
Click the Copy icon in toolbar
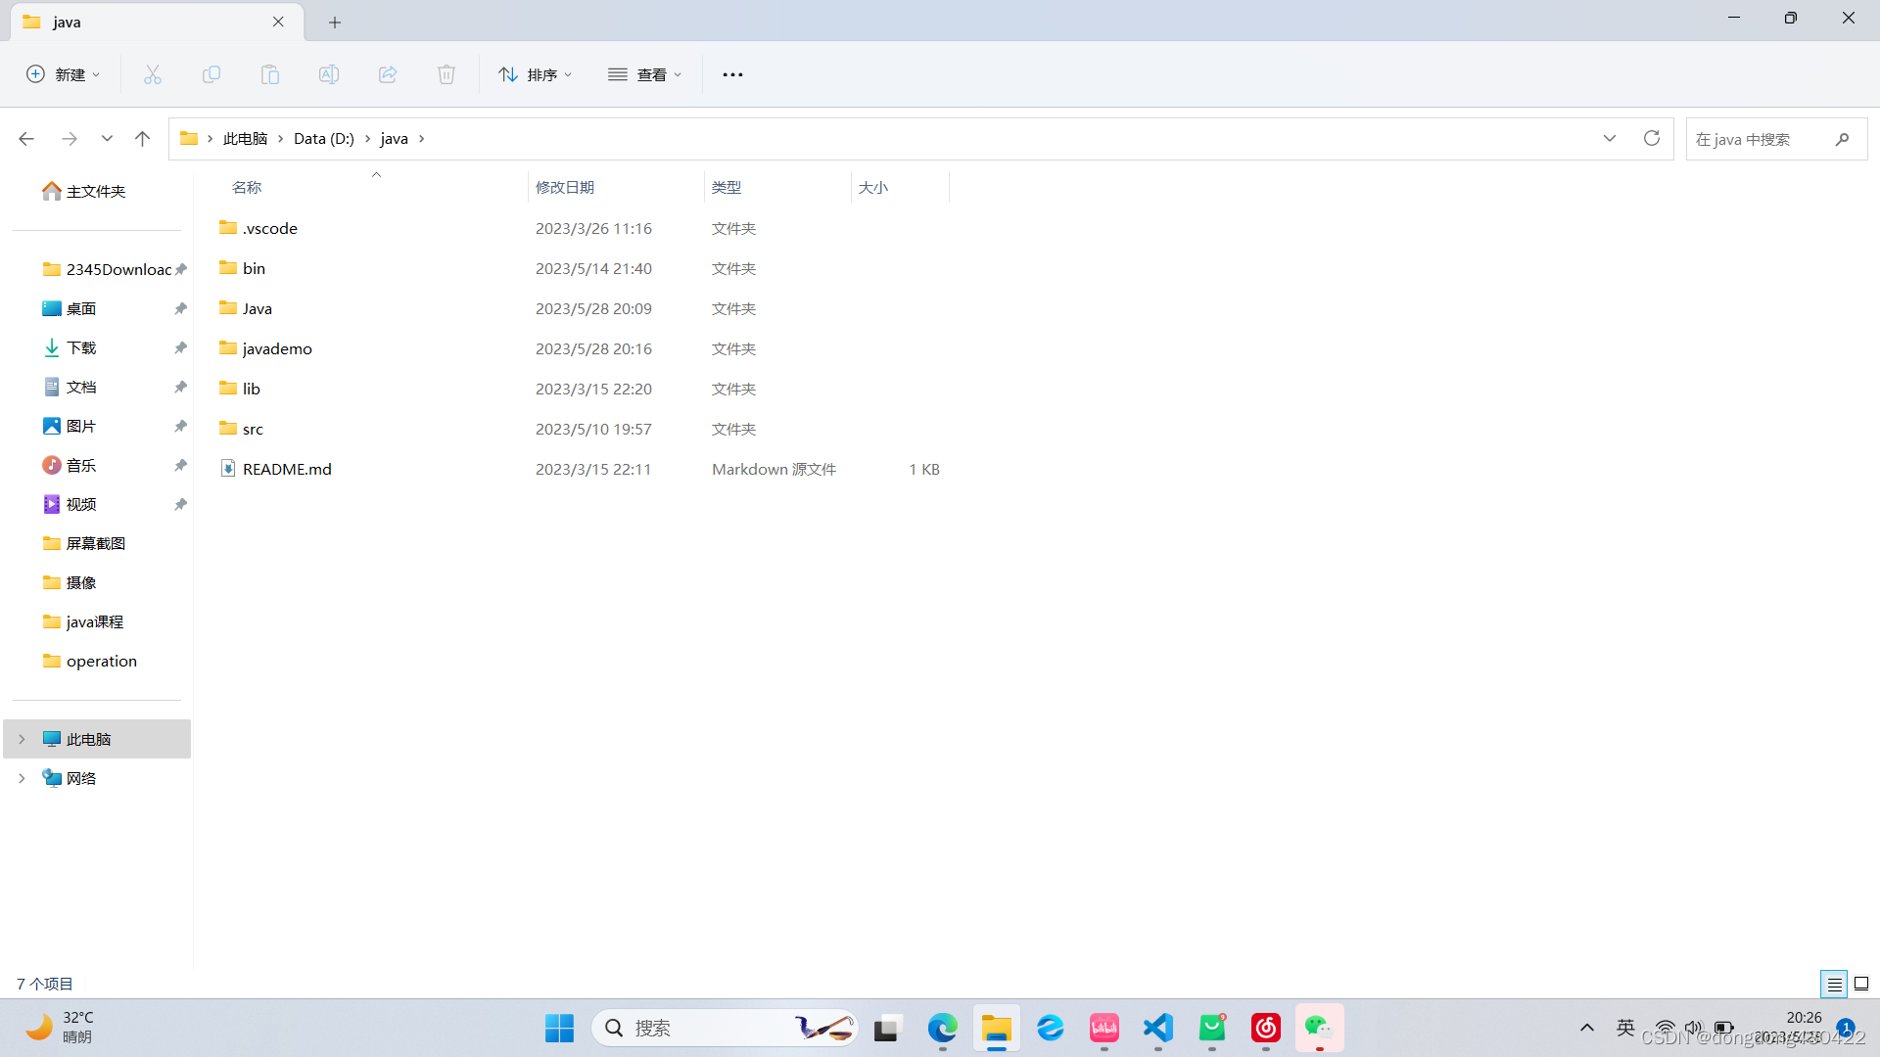pos(211,74)
